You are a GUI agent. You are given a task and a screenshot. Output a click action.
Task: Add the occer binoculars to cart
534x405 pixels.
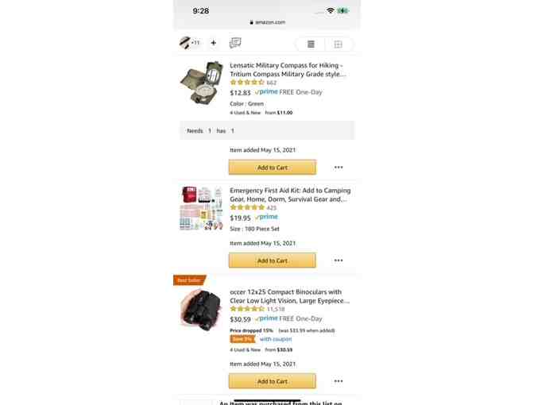pos(273,381)
